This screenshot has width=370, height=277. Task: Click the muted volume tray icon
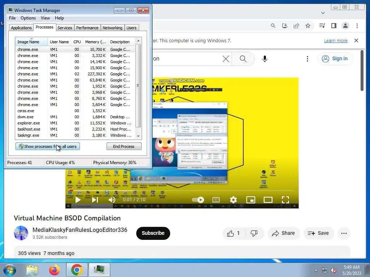(x=334, y=270)
